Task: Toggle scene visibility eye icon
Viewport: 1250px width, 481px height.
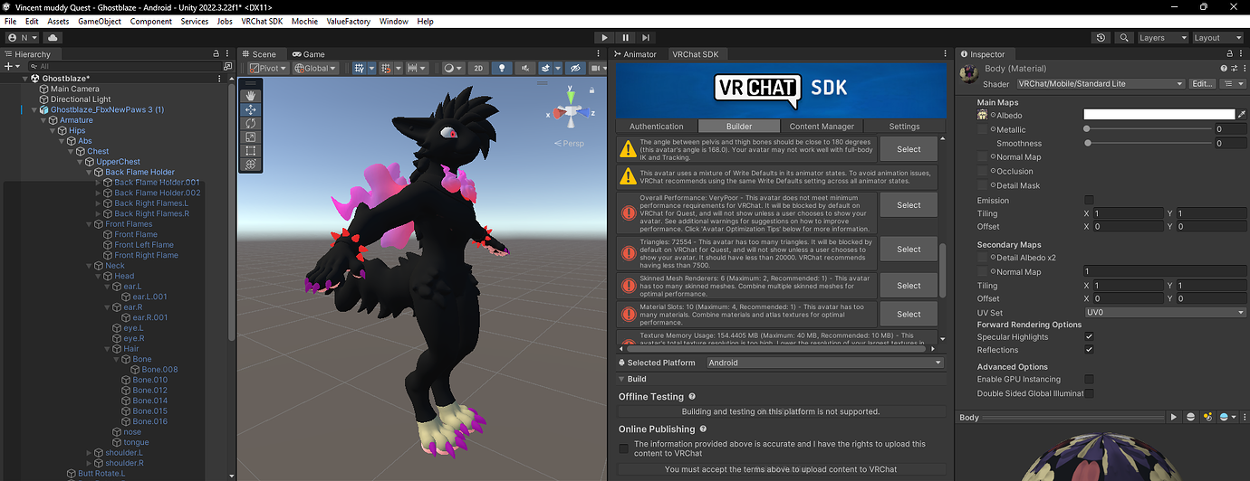Action: click(573, 68)
